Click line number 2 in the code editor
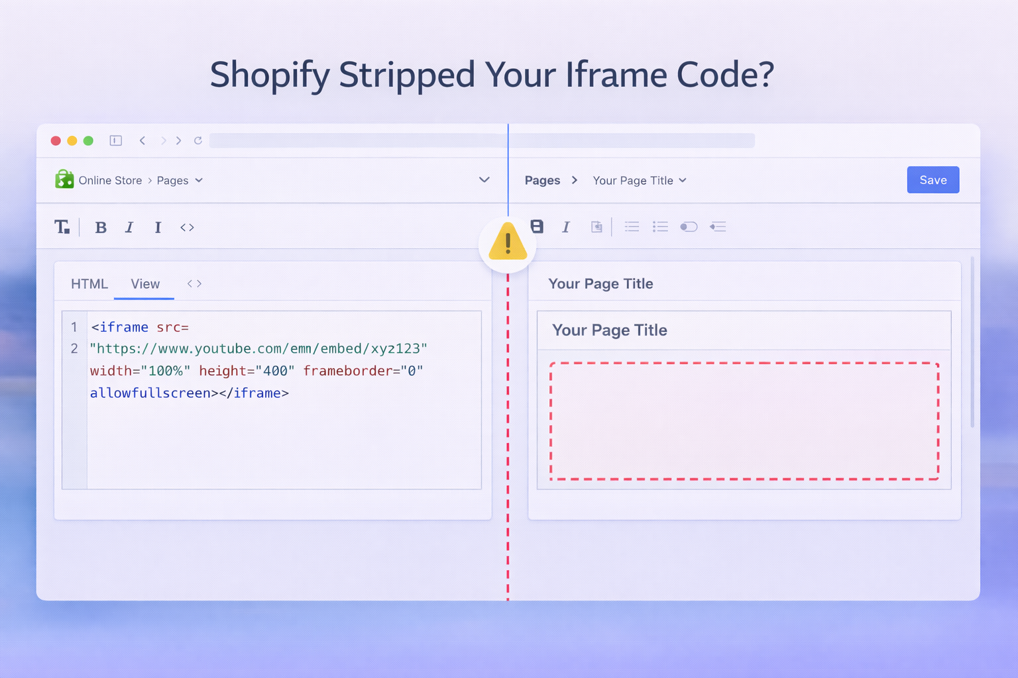1018x678 pixels. (74, 348)
